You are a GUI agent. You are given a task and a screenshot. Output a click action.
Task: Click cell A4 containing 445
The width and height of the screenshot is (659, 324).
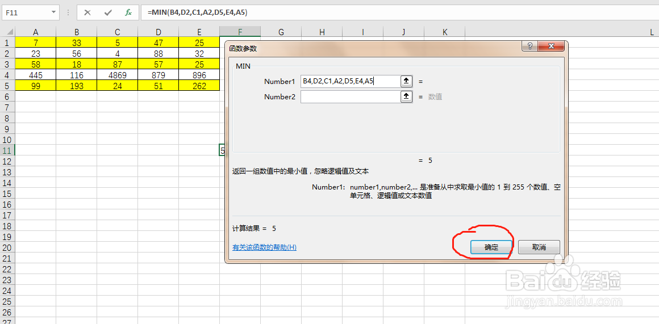[36, 75]
